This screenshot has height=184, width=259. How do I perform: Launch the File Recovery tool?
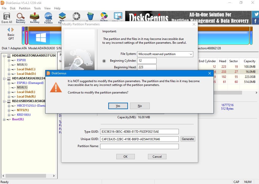(35, 18)
